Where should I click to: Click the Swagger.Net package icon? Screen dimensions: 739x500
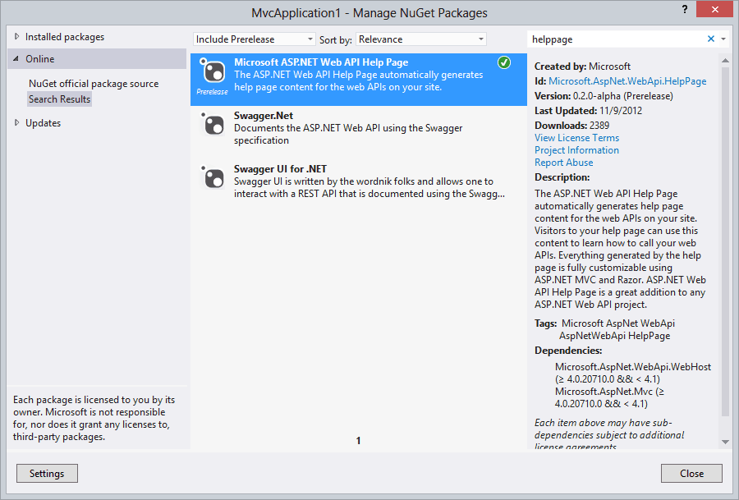[x=213, y=125]
